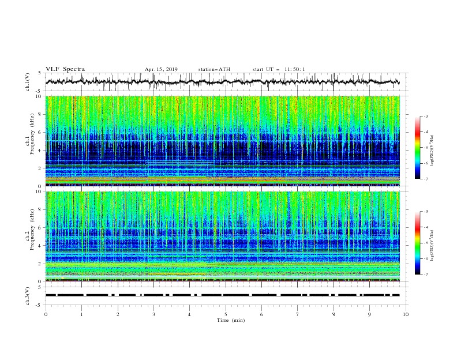This screenshot has width=457, height=353.
Task: Click the "station=ATH" label
Action: pyautogui.click(x=214, y=69)
